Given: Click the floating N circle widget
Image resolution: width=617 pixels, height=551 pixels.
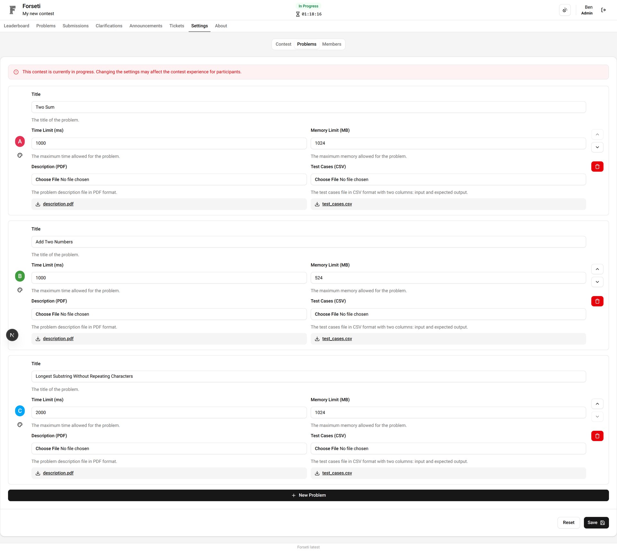Looking at the screenshot, I should [12, 335].
